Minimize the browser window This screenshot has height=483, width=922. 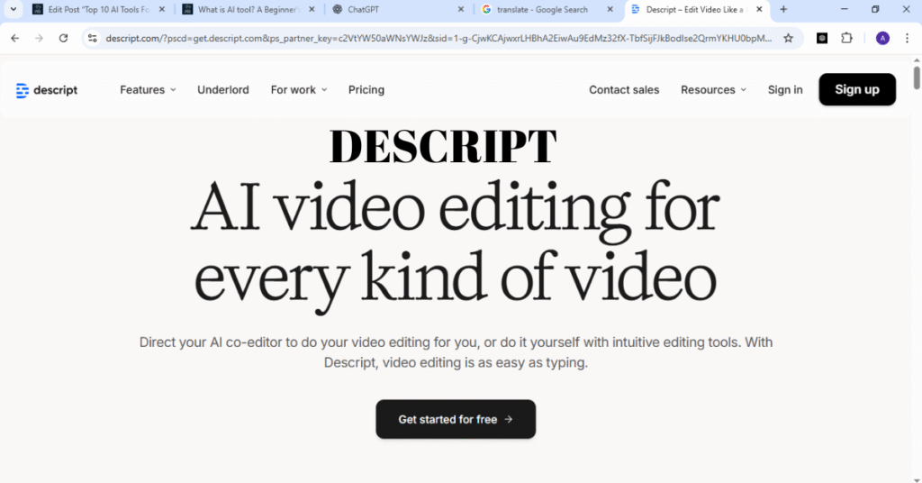pos(845,9)
